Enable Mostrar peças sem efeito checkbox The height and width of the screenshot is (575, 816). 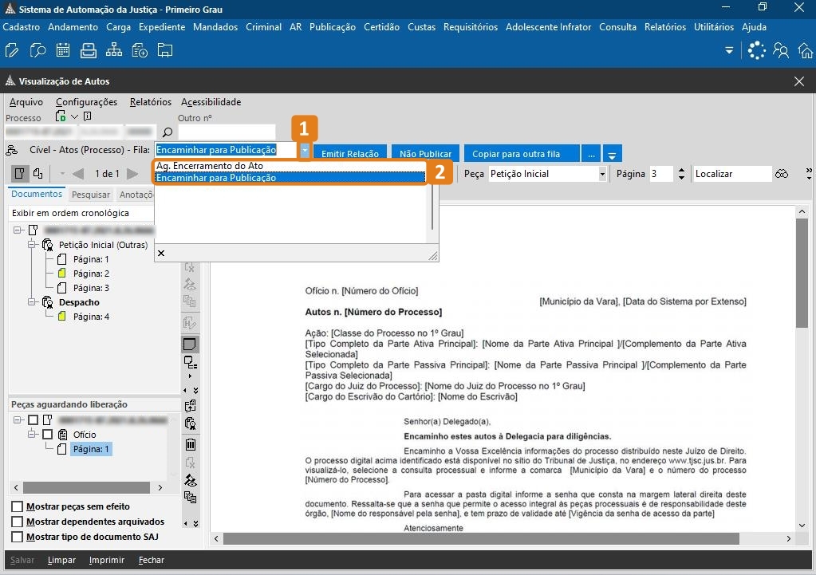point(18,506)
